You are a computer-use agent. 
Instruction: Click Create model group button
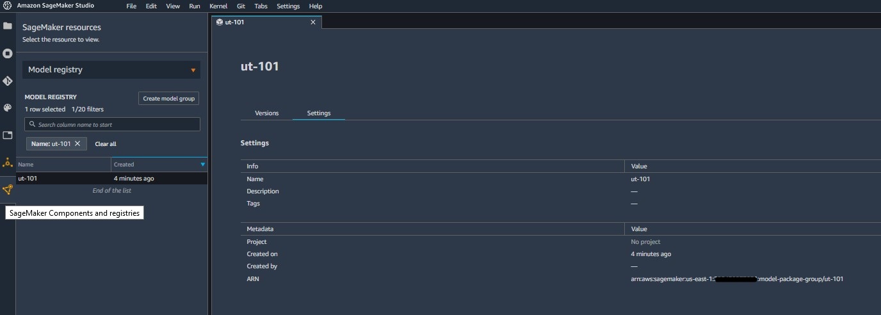[x=169, y=99]
